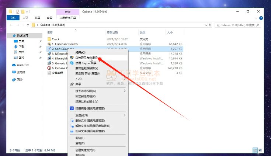Open the quick access toolbar dropdown arrow

pos(27,12)
